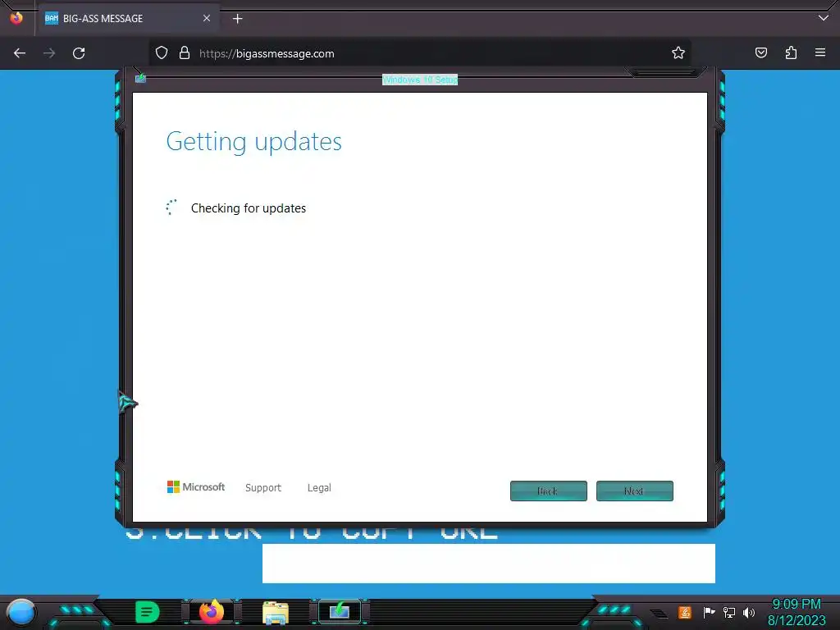Click the Firefox back arrow
This screenshot has width=840, height=630.
pos(20,53)
